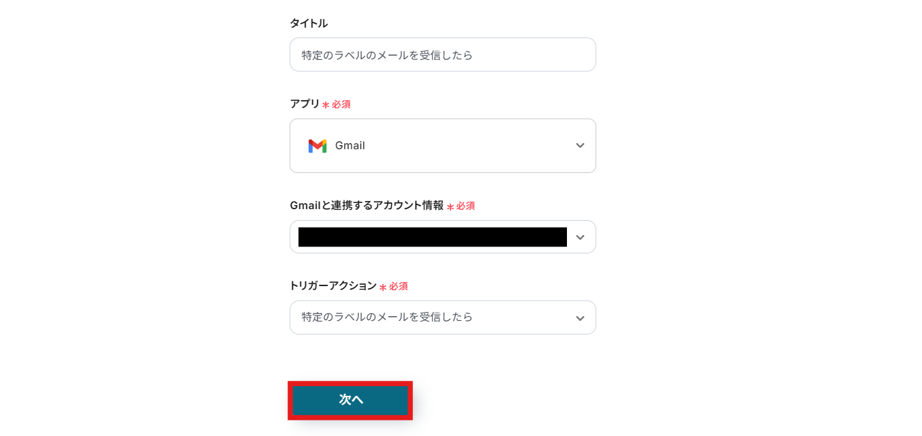Click the Gmail logo icon
Image resolution: width=922 pixels, height=436 pixels.
(x=317, y=146)
